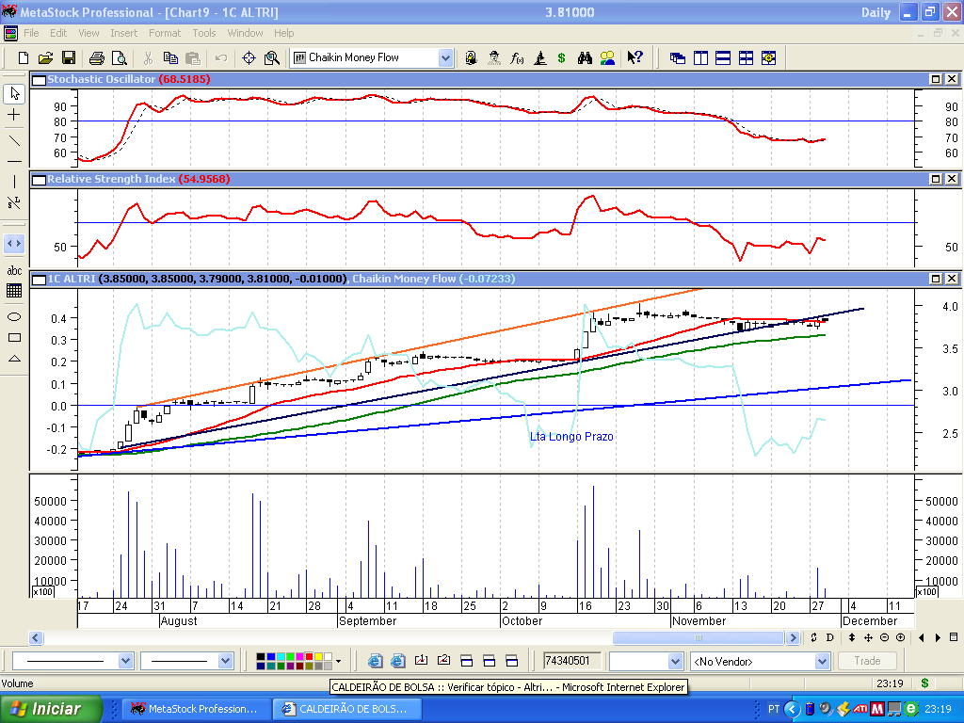Toggle the arrow pointer select tool
This screenshot has width=964, height=723.
14,93
